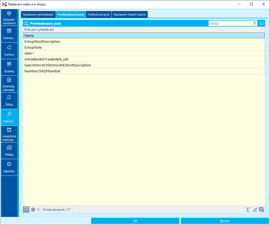Open Nastavení Smart Search tab
270x225 pixels.
click(x=130, y=15)
